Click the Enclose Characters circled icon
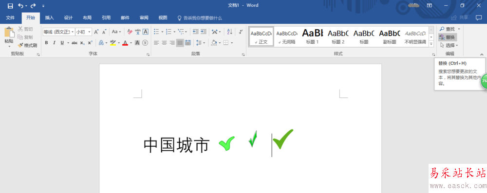This screenshot has height=193, width=487. pyautogui.click(x=145, y=43)
